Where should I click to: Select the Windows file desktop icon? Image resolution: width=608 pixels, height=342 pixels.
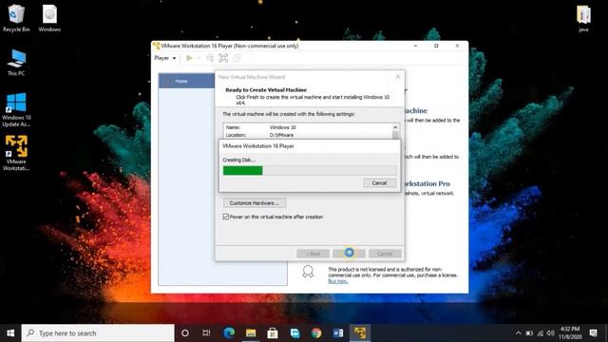pos(49,18)
